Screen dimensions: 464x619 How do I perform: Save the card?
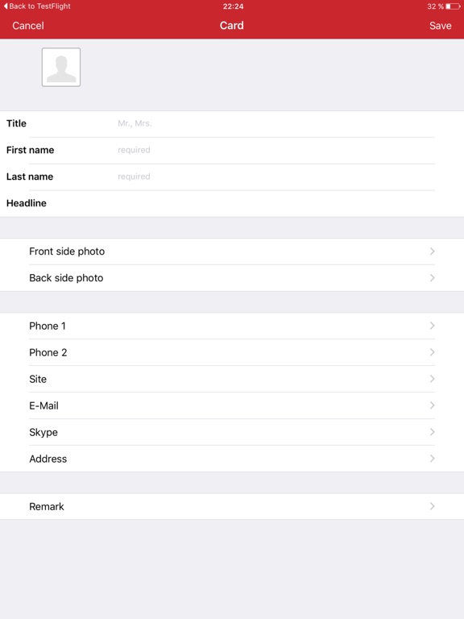point(441,26)
